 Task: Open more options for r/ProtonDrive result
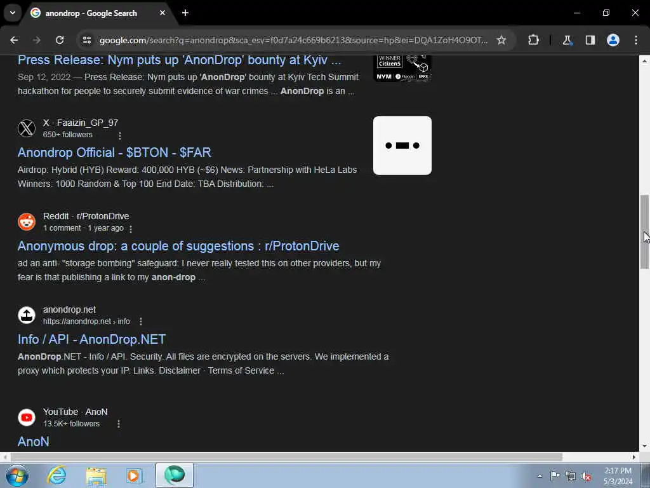click(131, 229)
